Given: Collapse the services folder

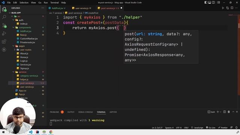Looking at the screenshot, I should (x=13, y=72).
